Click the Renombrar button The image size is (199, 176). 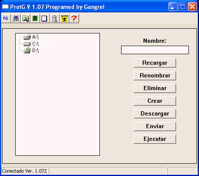(155, 76)
